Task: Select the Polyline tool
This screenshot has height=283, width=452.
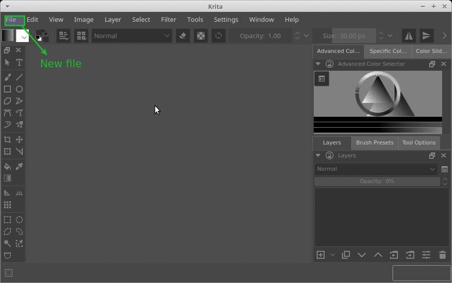Action: coord(19,101)
